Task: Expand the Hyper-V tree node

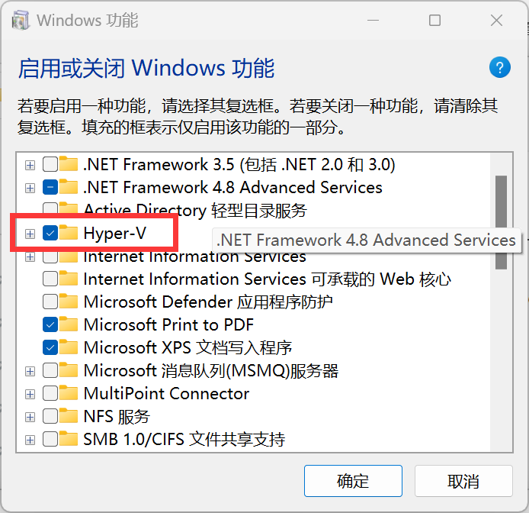Action: (30, 233)
